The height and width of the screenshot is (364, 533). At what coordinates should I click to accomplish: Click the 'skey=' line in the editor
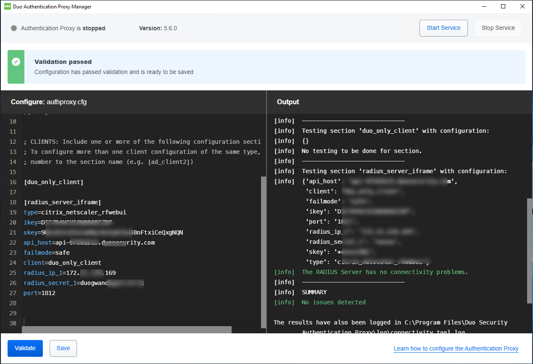point(103,233)
